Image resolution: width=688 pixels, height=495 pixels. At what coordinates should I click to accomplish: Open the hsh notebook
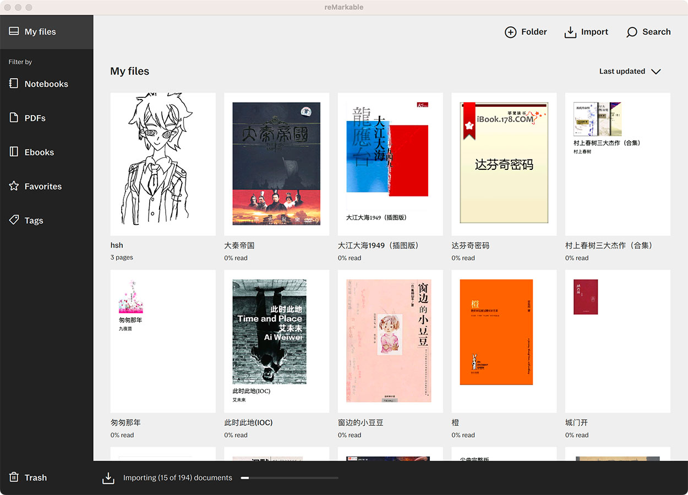click(163, 163)
